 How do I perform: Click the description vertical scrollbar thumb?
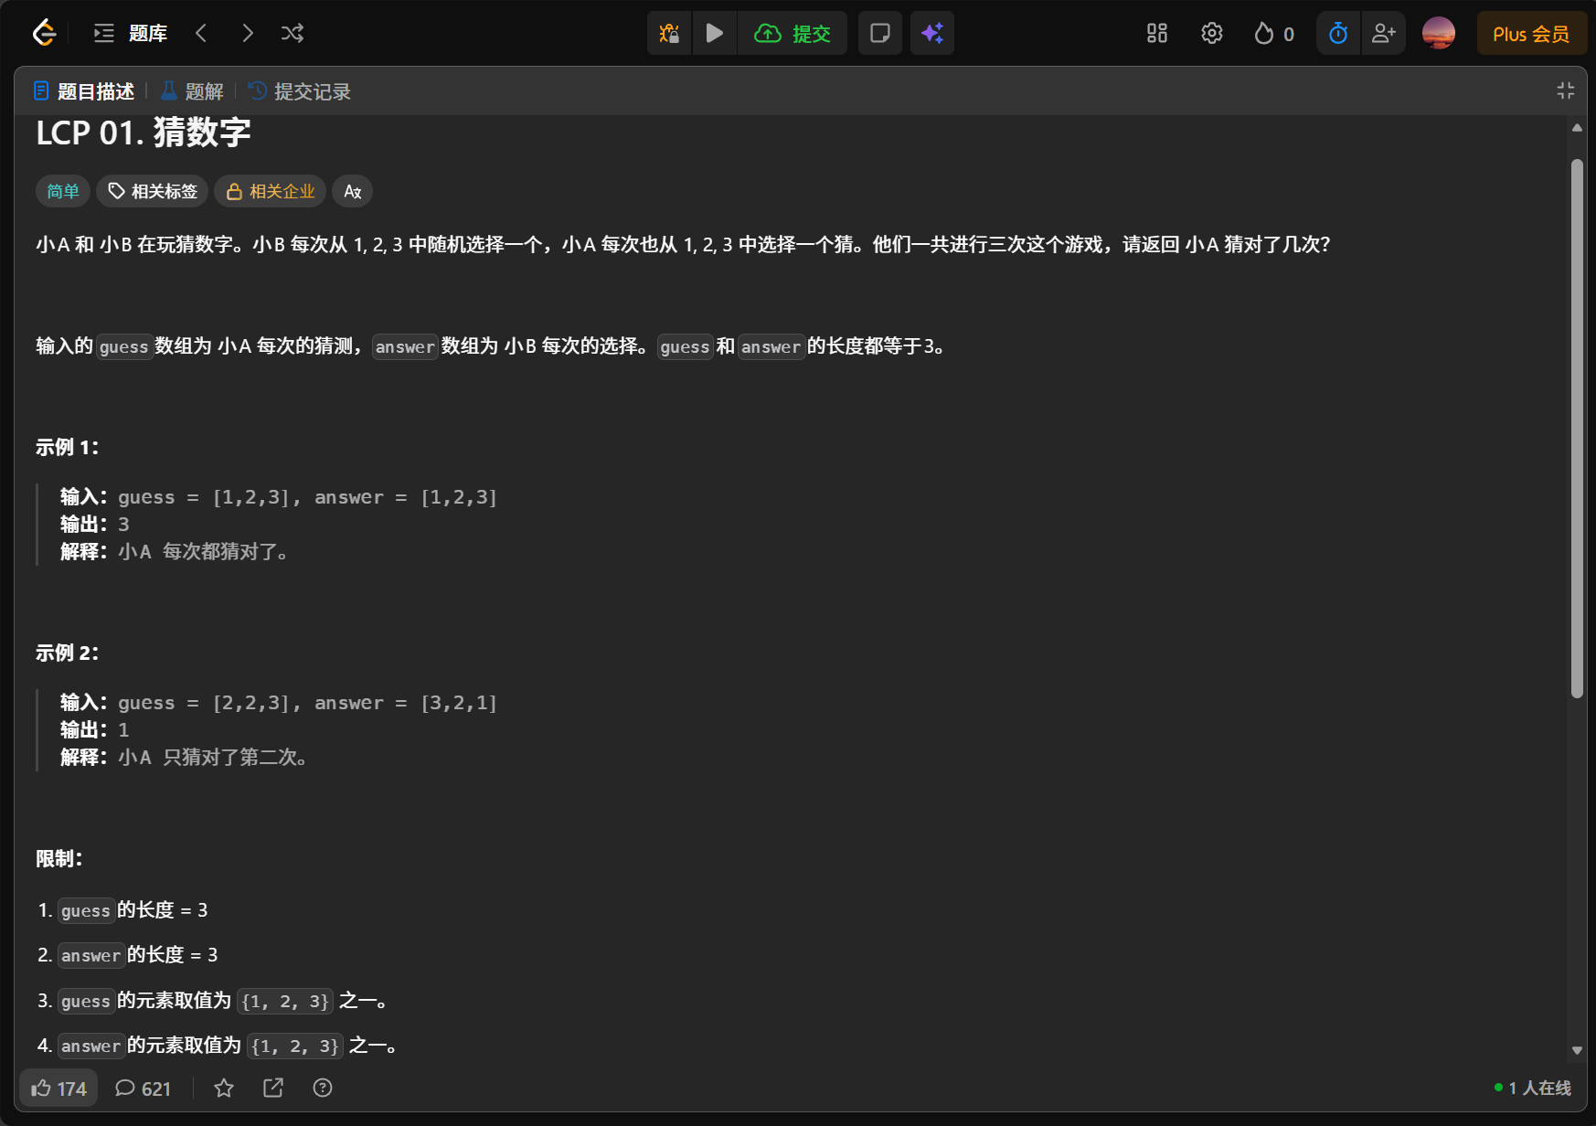(x=1577, y=429)
